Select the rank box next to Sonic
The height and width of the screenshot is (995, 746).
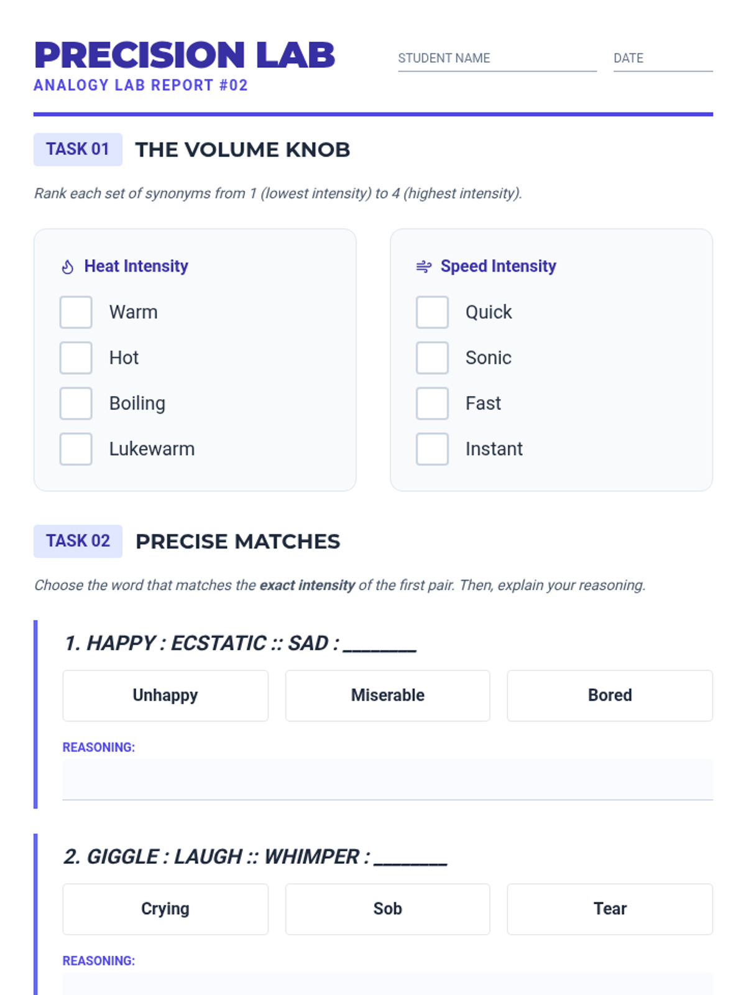point(432,358)
